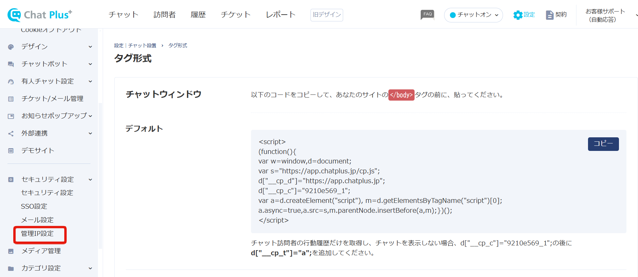Open the お客様サポート account dropdown arrow

pyautogui.click(x=636, y=15)
